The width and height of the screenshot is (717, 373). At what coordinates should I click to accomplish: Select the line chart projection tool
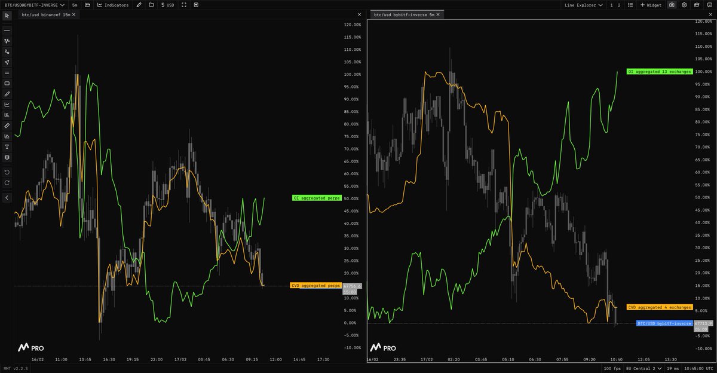point(7,104)
